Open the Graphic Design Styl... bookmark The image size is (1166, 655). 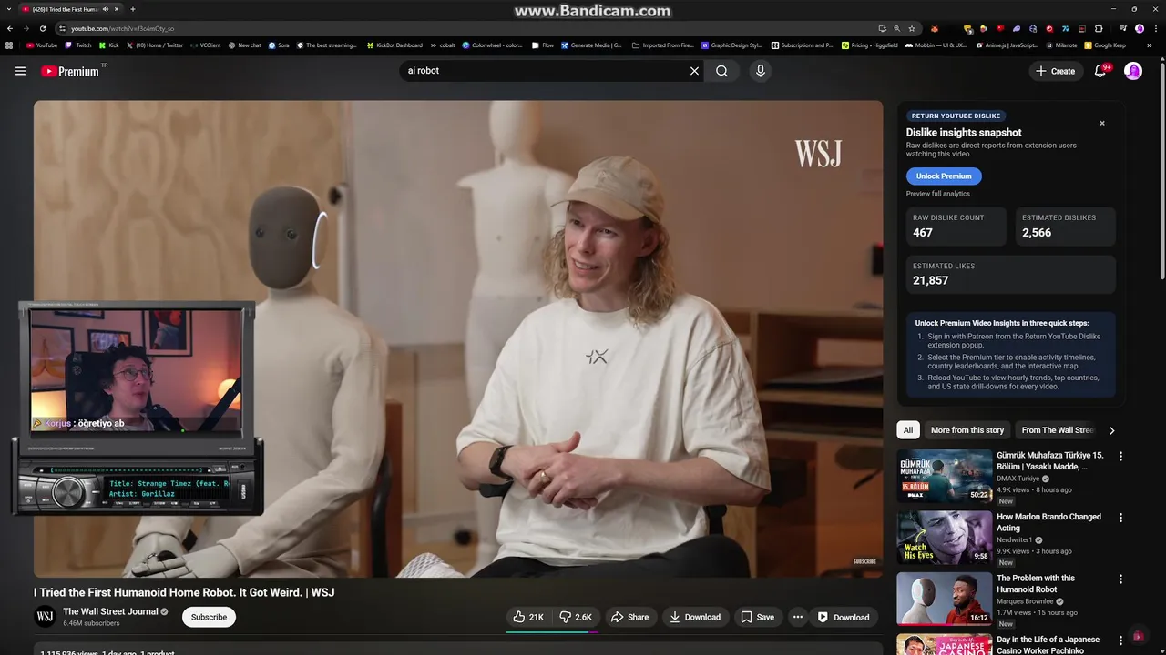pyautogui.click(x=732, y=45)
